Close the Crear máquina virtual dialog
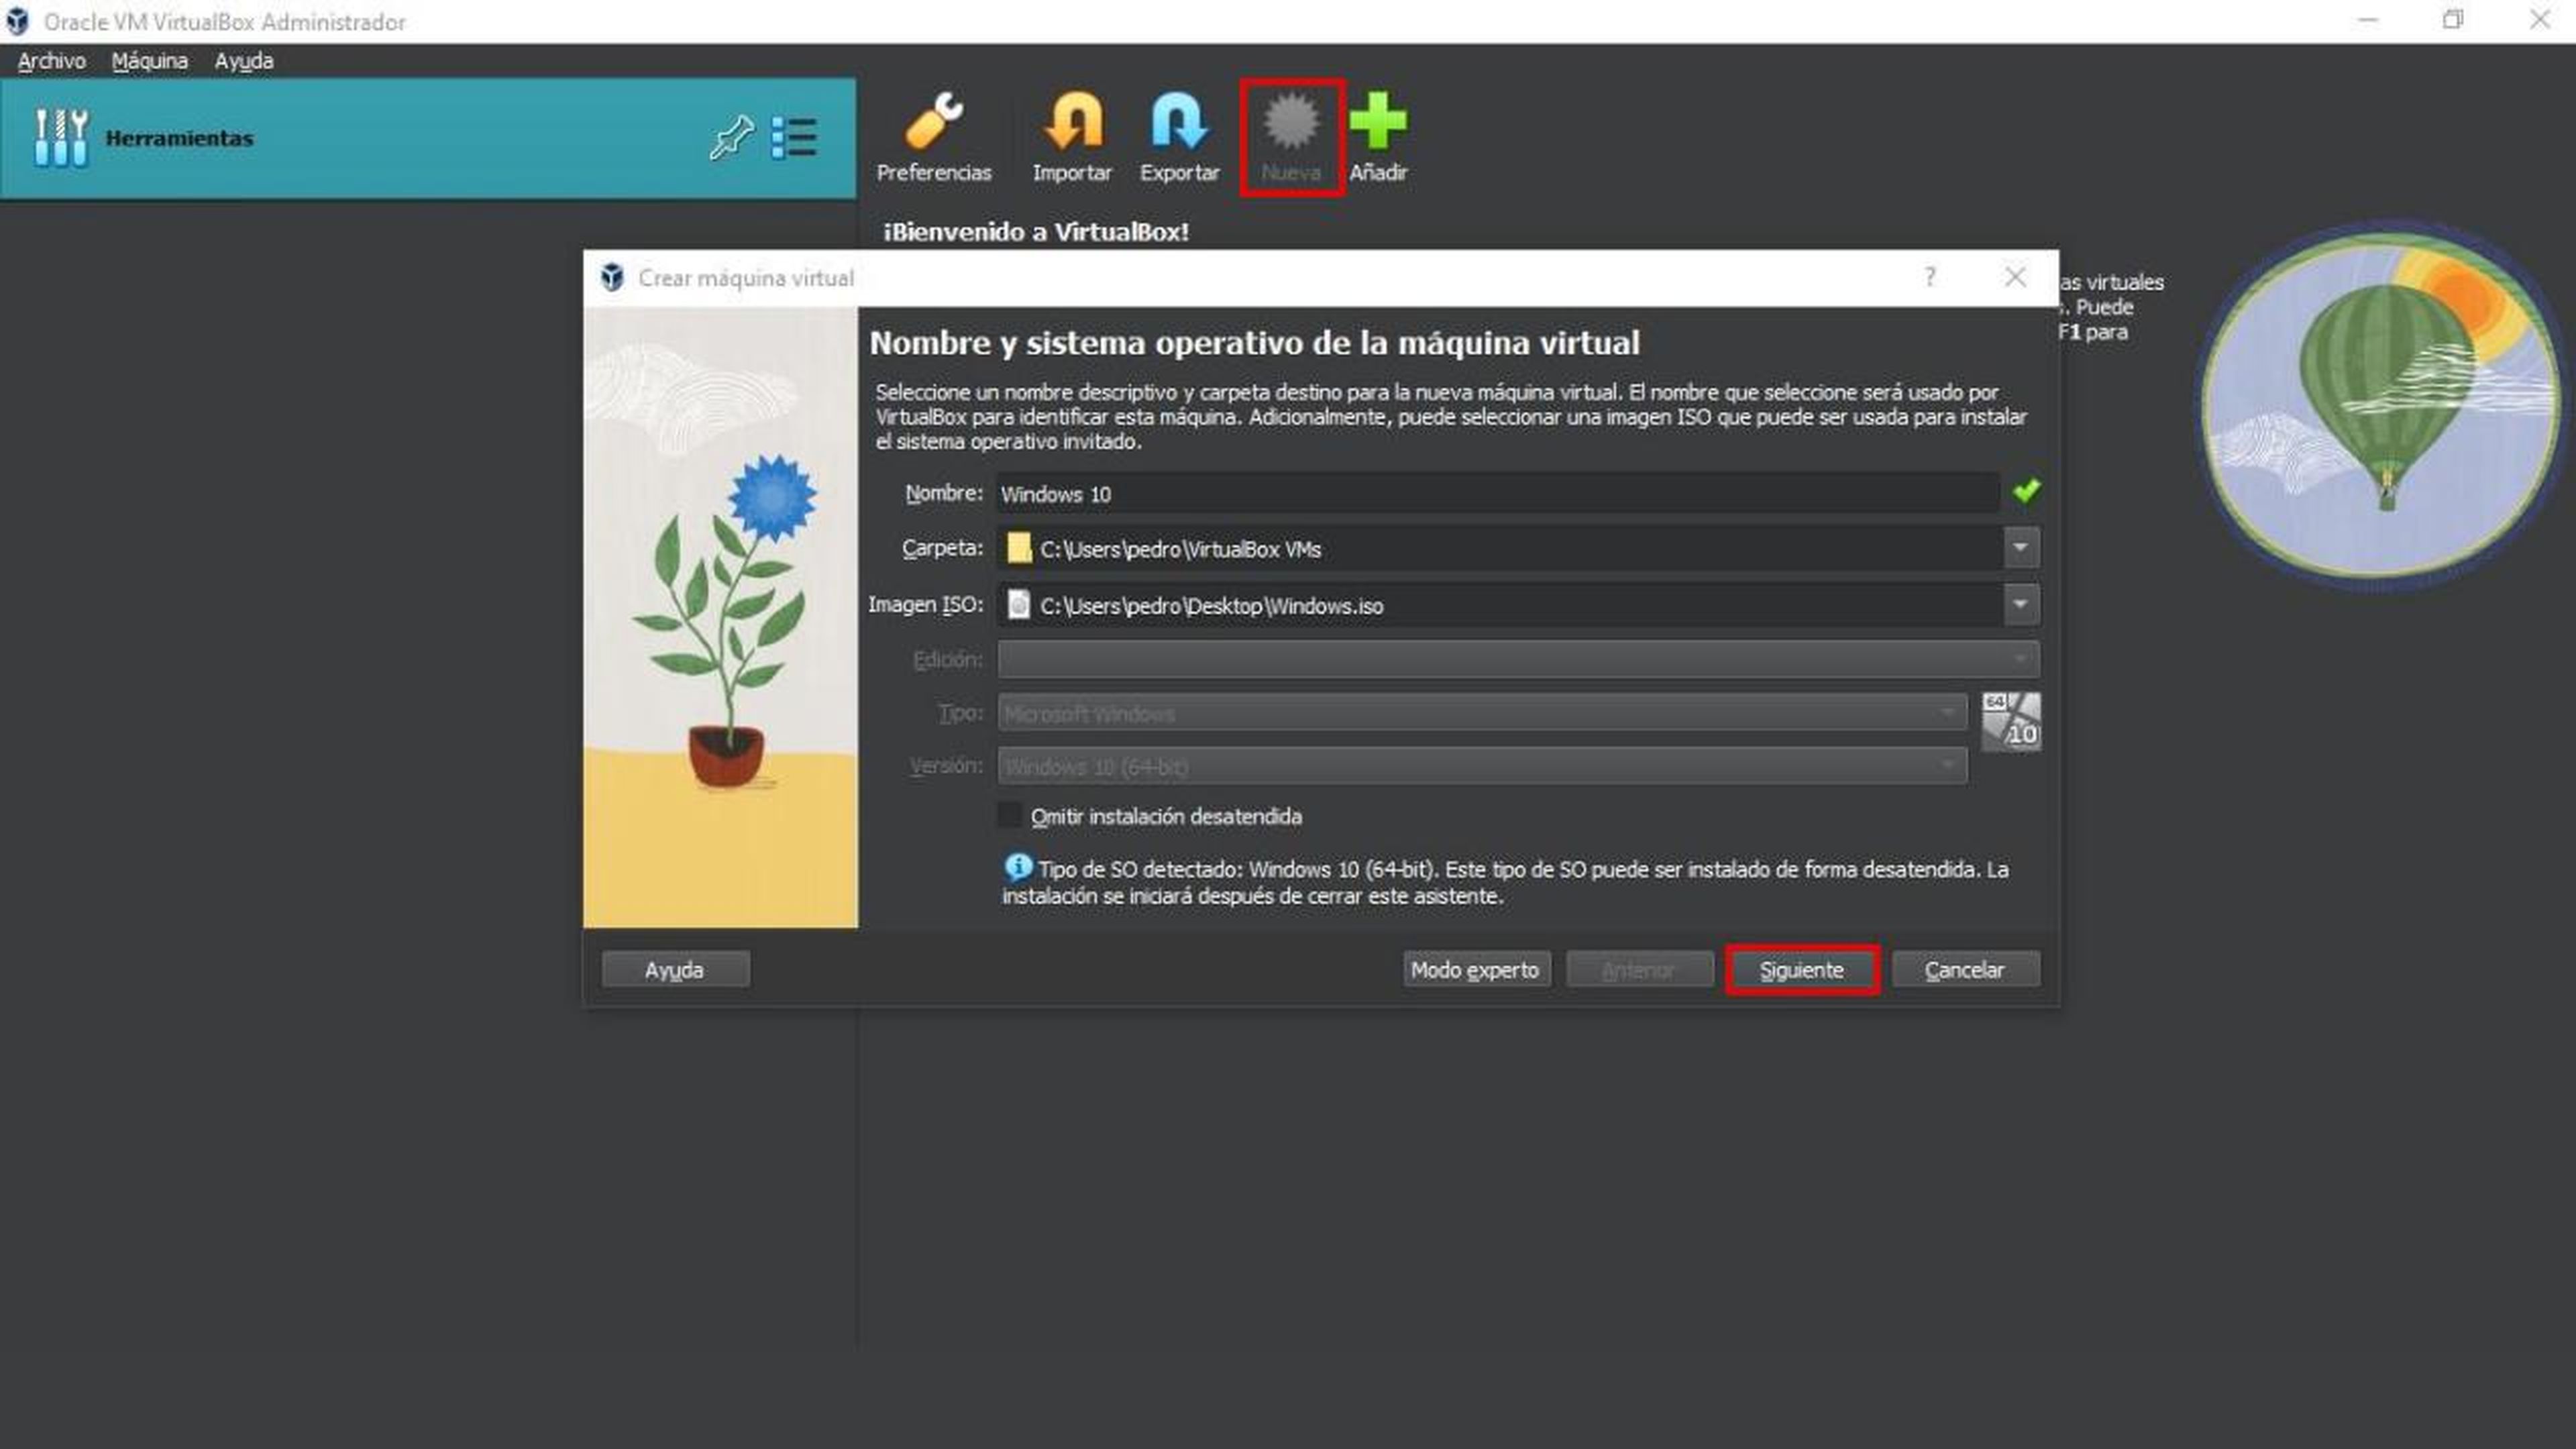 pyautogui.click(x=2015, y=277)
